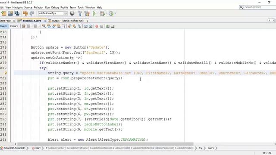Click the Undo arrow icon

25,13
